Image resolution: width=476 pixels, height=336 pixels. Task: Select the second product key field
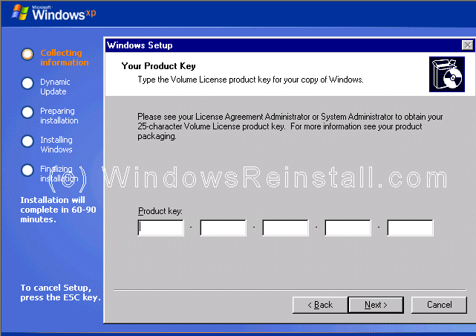223,228
